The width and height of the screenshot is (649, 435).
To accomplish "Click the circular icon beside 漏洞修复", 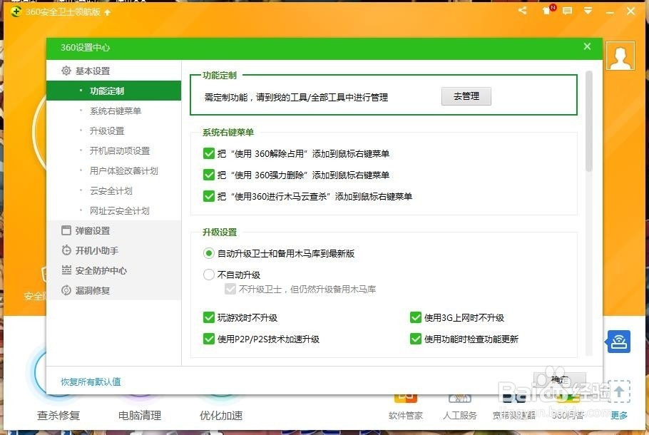I will click(66, 290).
